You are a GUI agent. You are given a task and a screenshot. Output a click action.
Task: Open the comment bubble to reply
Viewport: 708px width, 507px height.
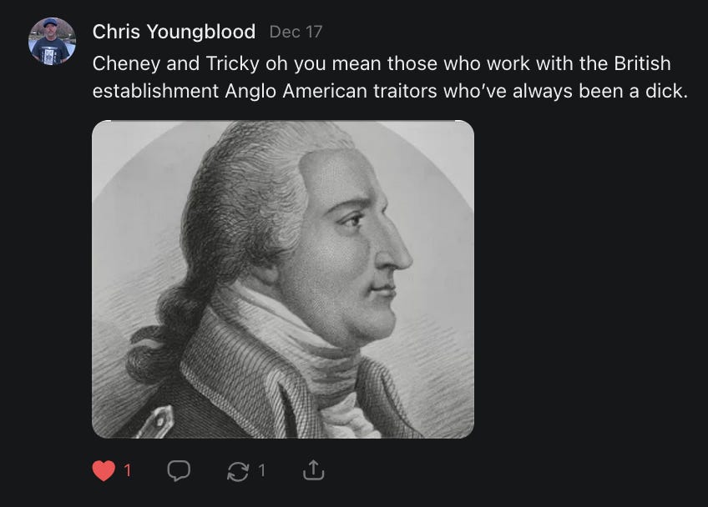(x=179, y=470)
